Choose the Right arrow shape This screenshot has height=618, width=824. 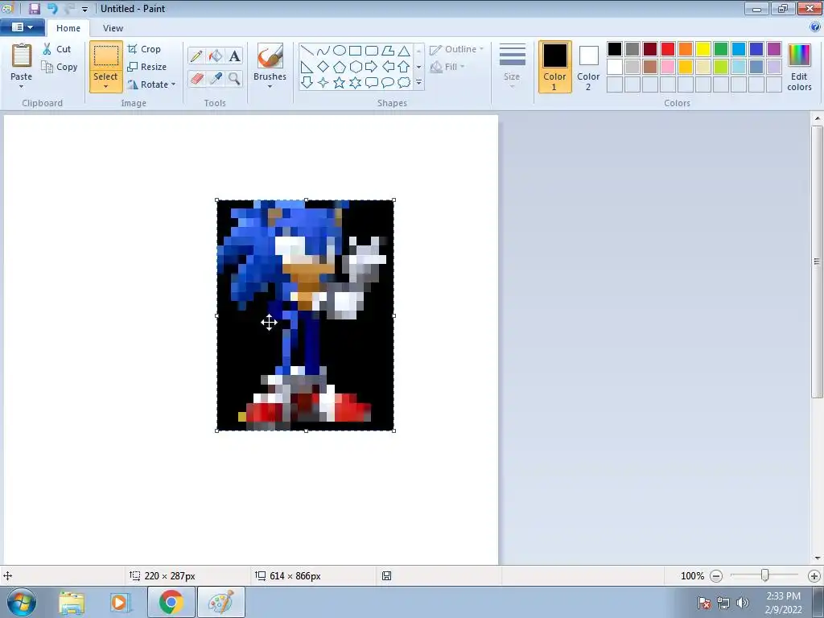372,67
